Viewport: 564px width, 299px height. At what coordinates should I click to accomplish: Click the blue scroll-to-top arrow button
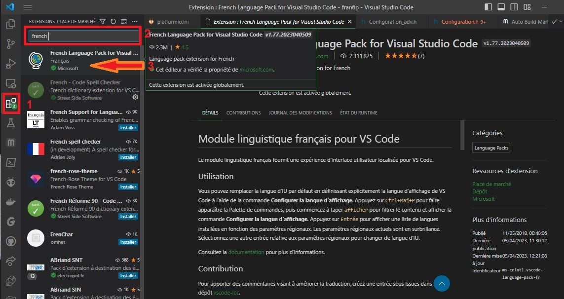click(442, 284)
